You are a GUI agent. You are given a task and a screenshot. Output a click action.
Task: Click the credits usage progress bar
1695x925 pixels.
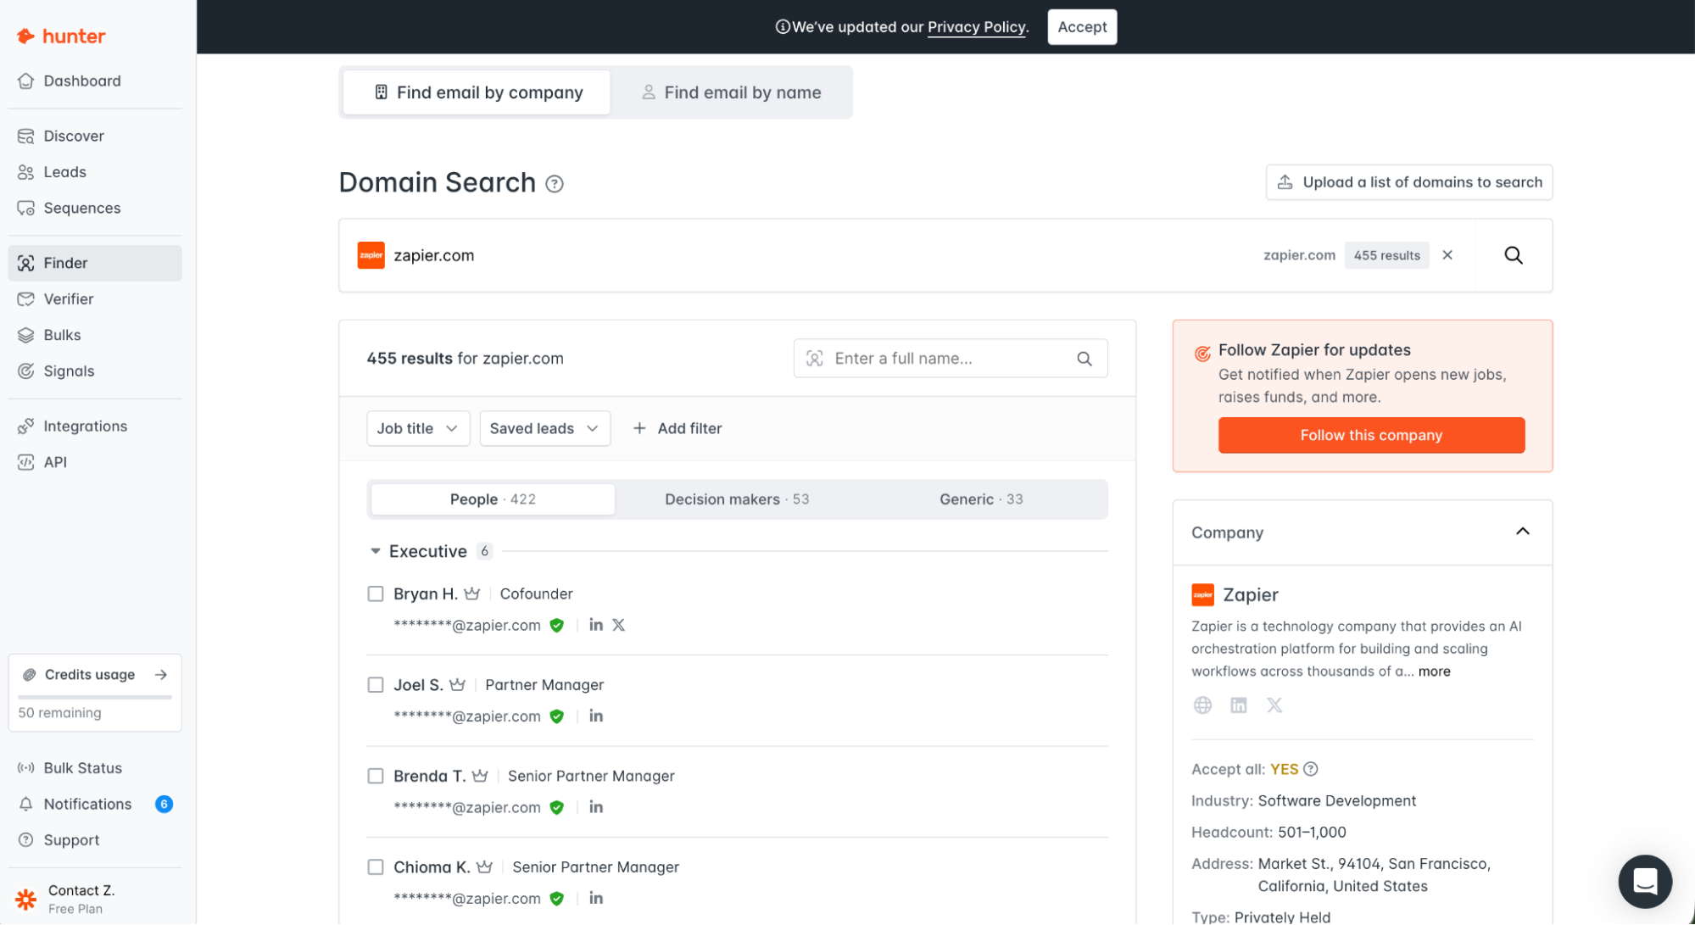tap(95, 697)
